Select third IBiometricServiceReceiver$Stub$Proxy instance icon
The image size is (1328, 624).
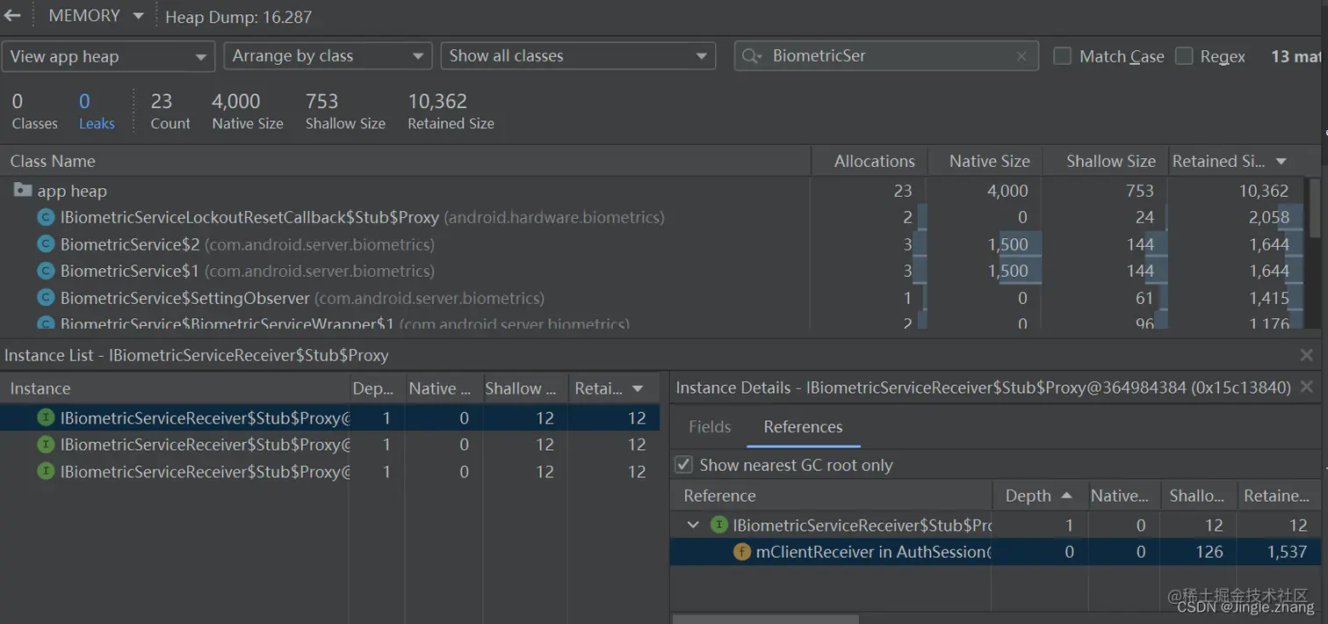pos(46,471)
